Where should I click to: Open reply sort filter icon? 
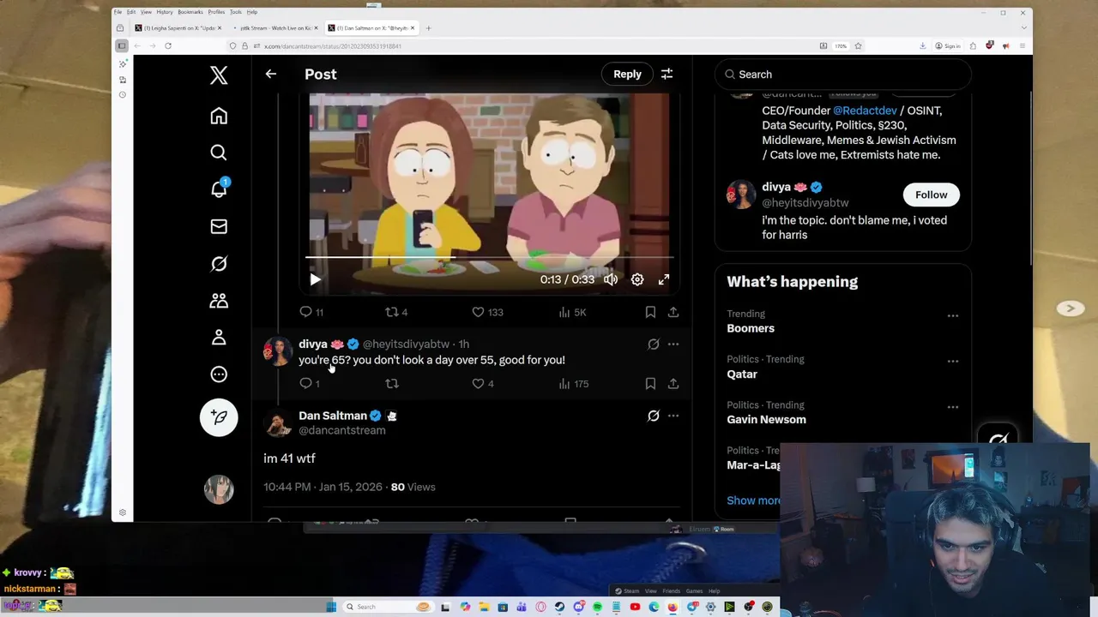[667, 75]
